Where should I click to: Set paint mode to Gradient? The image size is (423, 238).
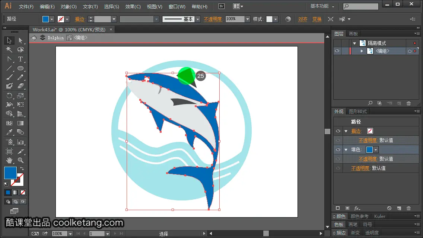pyautogui.click(x=15, y=193)
